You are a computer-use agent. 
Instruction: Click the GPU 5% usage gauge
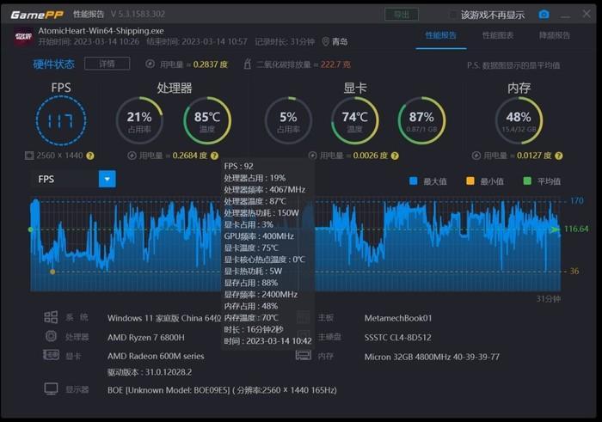(x=288, y=121)
